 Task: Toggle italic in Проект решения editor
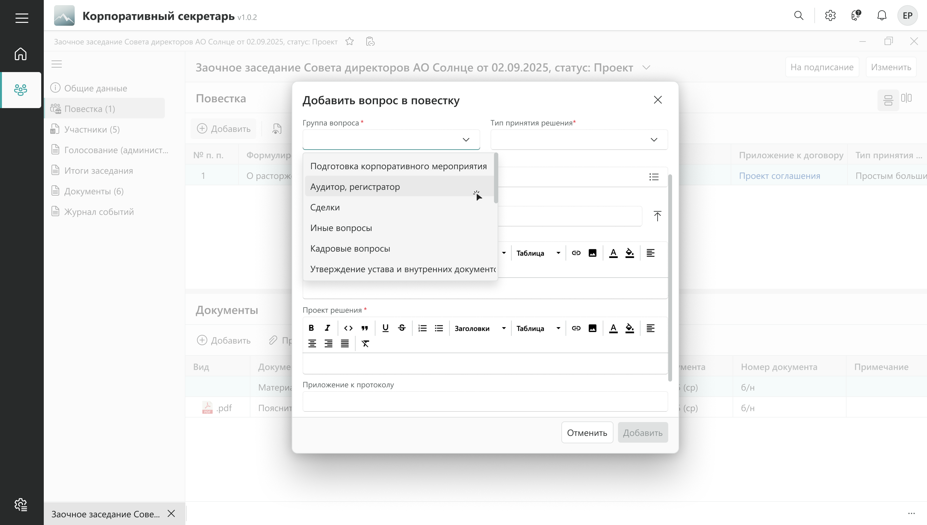327,328
